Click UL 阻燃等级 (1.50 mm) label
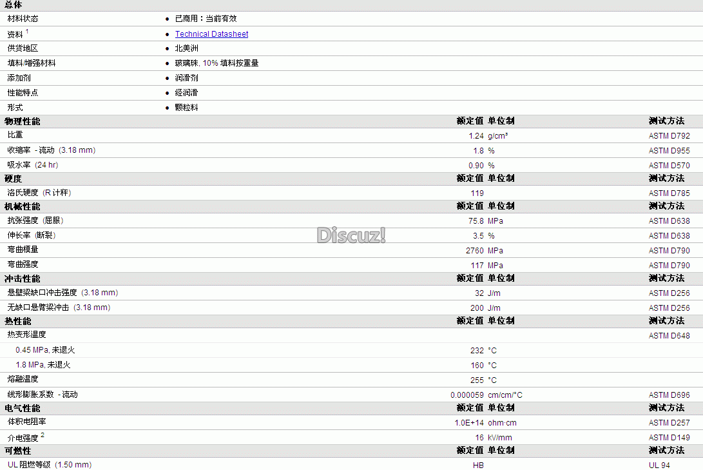 click(50, 465)
